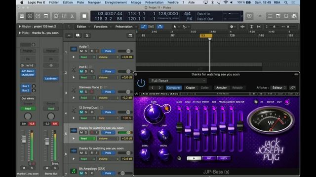
Task: Click the MAIN fader in JJP-Bass
Action: 179,127
